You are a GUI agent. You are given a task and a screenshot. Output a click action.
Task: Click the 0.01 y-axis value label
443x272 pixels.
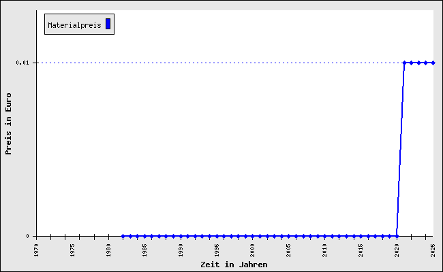[x=23, y=63]
